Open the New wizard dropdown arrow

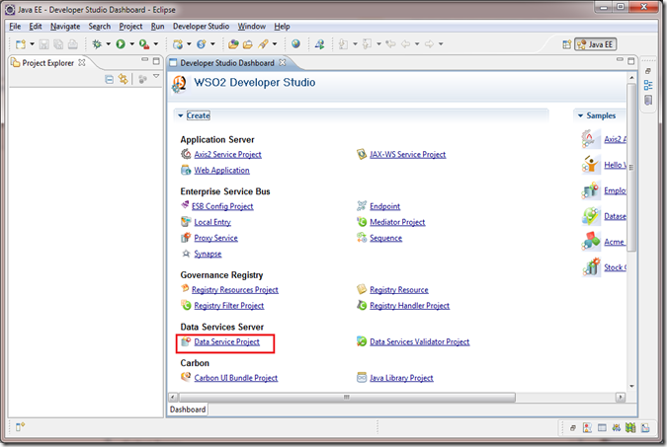(x=32, y=44)
